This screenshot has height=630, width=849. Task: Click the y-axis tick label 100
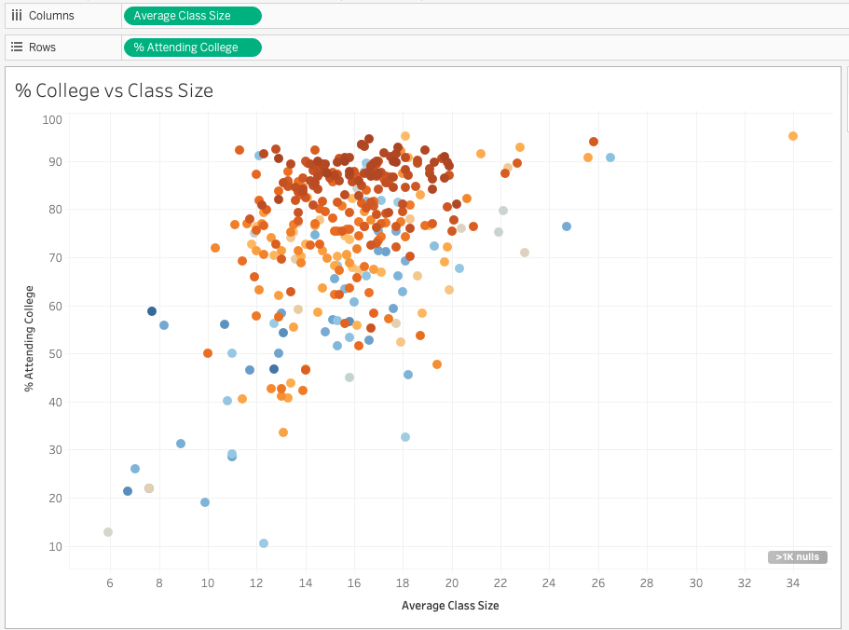tap(51, 119)
